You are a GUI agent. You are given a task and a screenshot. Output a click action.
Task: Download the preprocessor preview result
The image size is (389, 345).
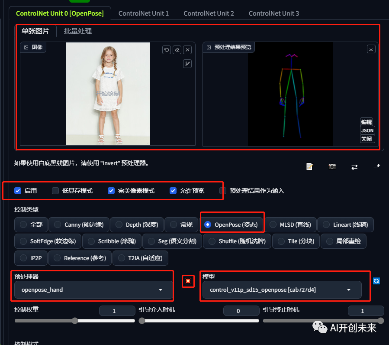(x=371, y=49)
